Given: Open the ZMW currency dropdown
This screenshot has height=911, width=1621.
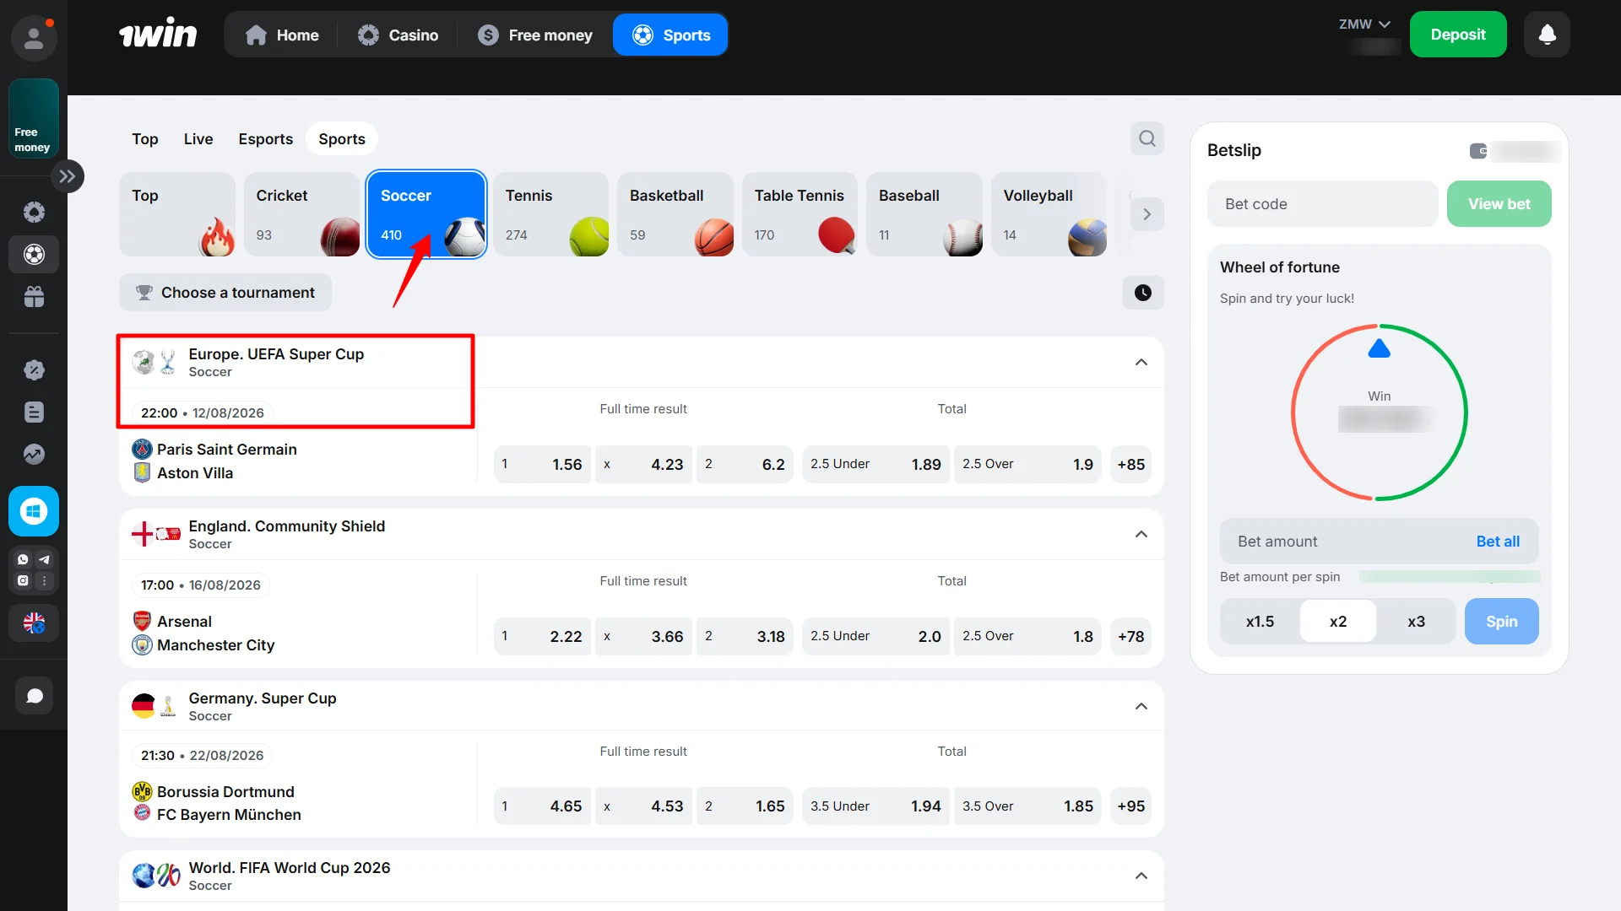Looking at the screenshot, I should (x=1364, y=24).
